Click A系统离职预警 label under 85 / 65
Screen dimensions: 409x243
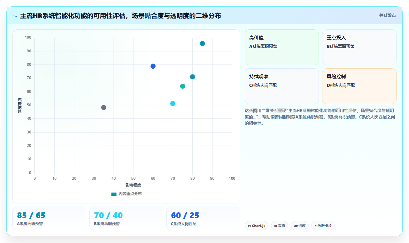[x=30, y=224]
